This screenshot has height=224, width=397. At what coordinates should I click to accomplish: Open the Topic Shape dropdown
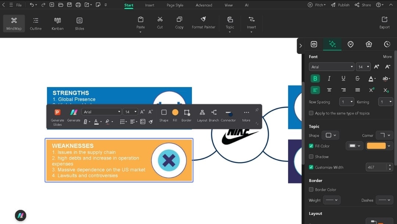tap(330, 135)
